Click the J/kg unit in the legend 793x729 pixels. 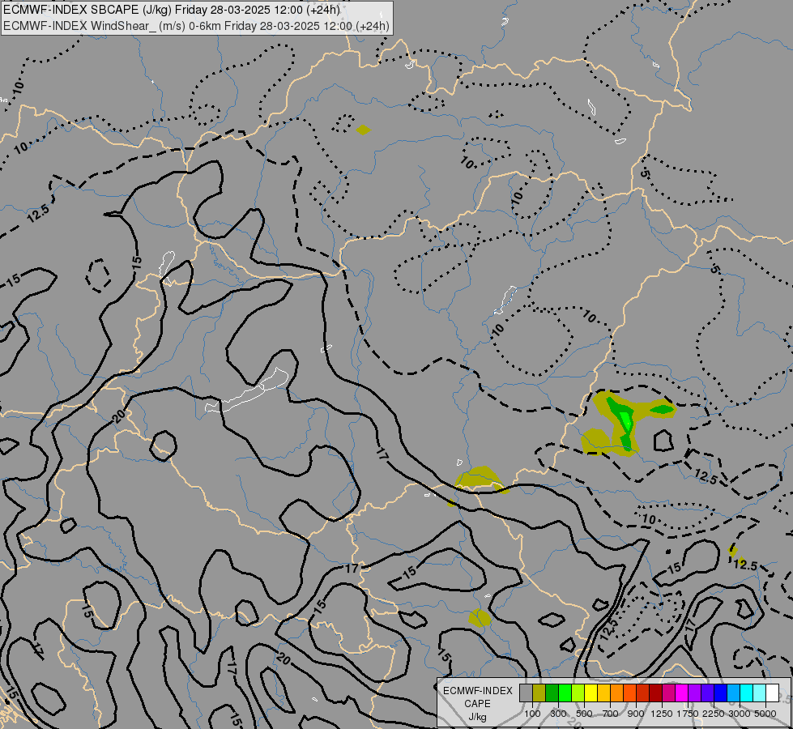(477, 717)
